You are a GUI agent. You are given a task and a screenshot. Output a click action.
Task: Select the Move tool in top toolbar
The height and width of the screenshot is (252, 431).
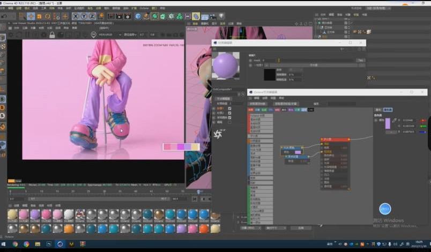tap(31, 17)
